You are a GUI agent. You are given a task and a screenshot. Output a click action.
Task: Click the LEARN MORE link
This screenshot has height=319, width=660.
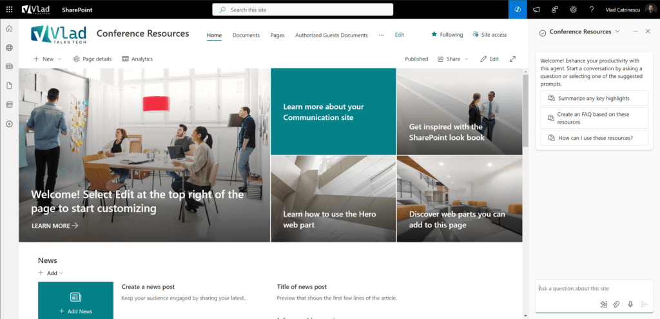coord(55,226)
